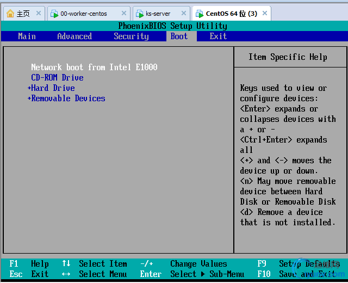348x283 pixels.
Task: Close the ks-server tab
Action: tap(184, 13)
